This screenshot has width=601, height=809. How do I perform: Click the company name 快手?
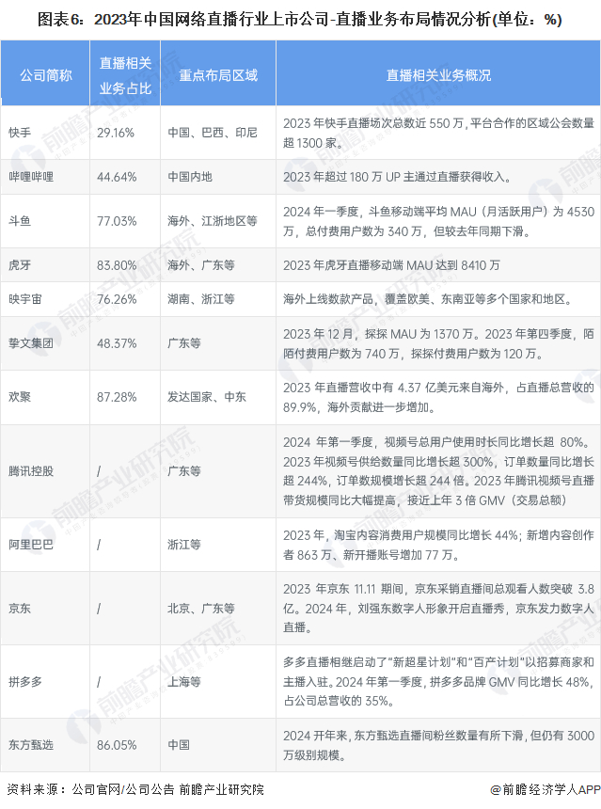(20, 133)
